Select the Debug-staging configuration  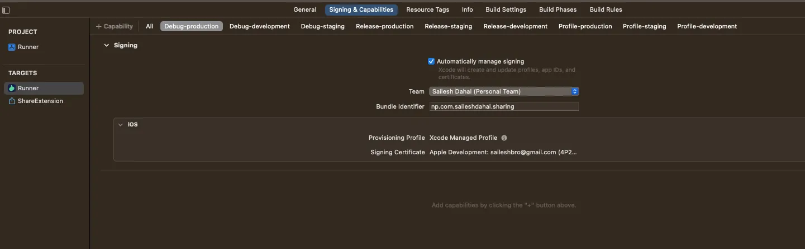[x=323, y=26]
